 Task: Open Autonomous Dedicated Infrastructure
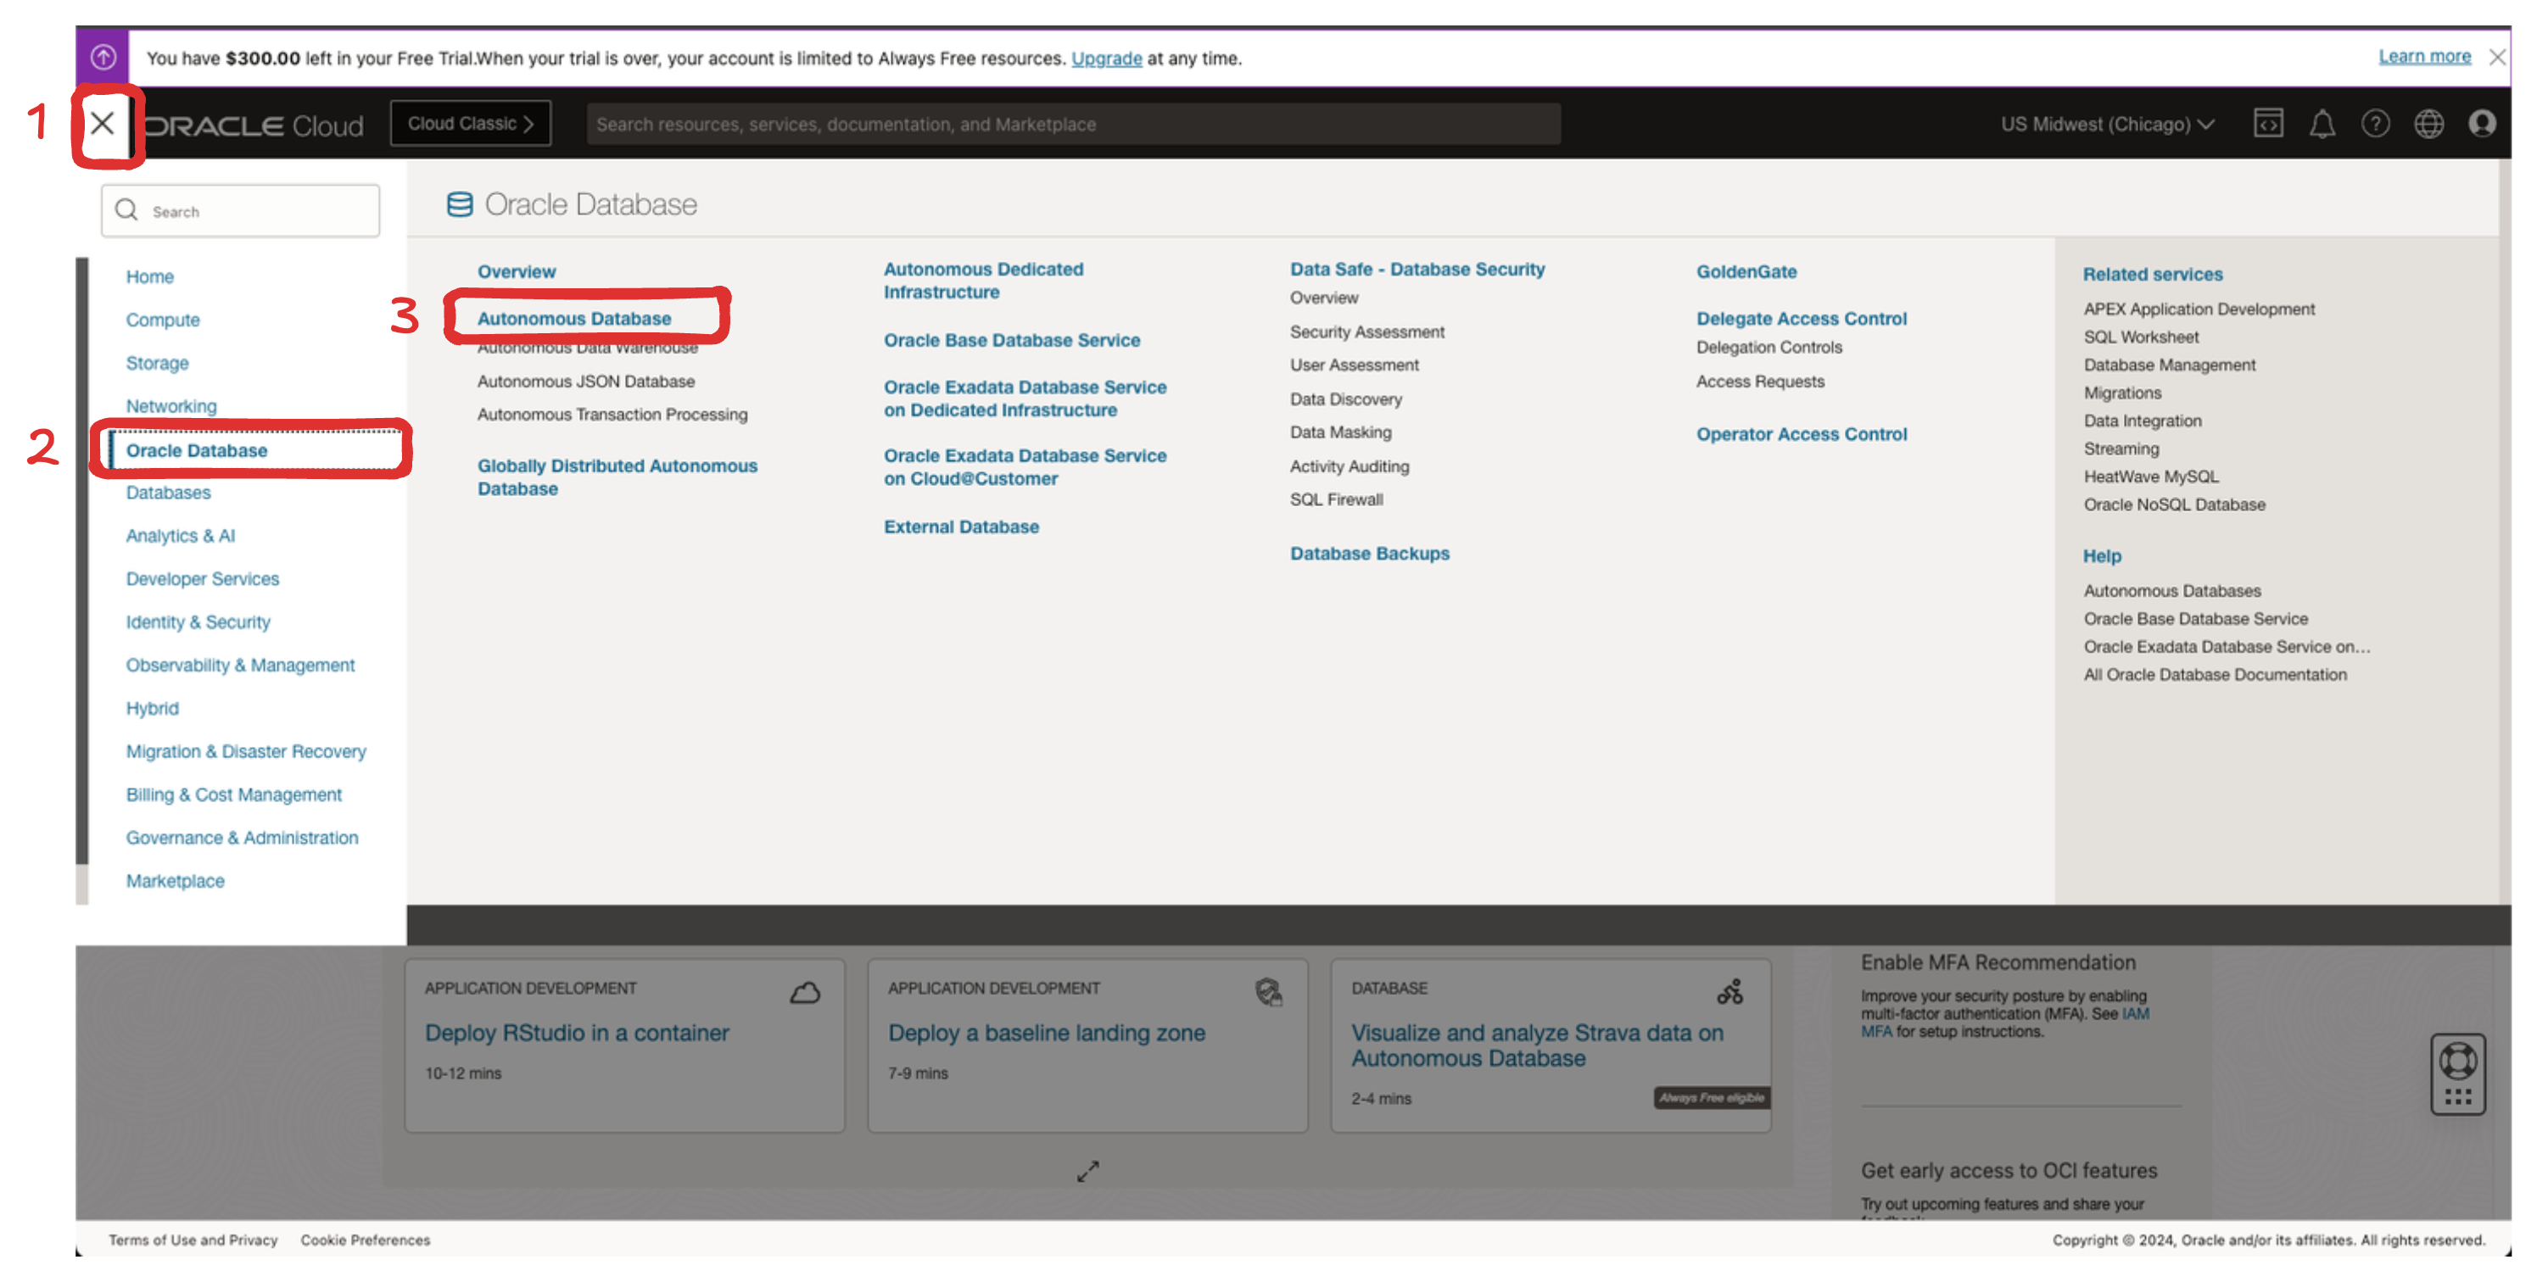pyautogui.click(x=983, y=281)
